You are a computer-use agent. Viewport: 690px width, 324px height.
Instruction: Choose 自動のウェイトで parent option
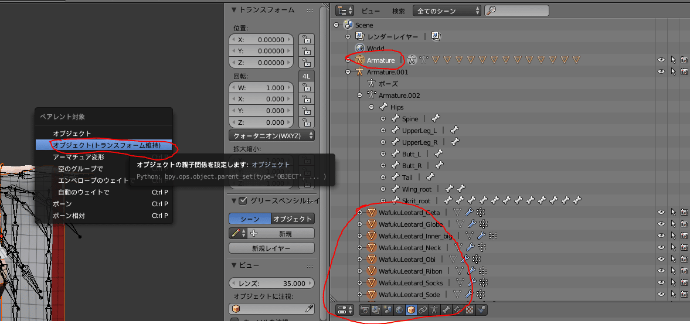(104, 192)
